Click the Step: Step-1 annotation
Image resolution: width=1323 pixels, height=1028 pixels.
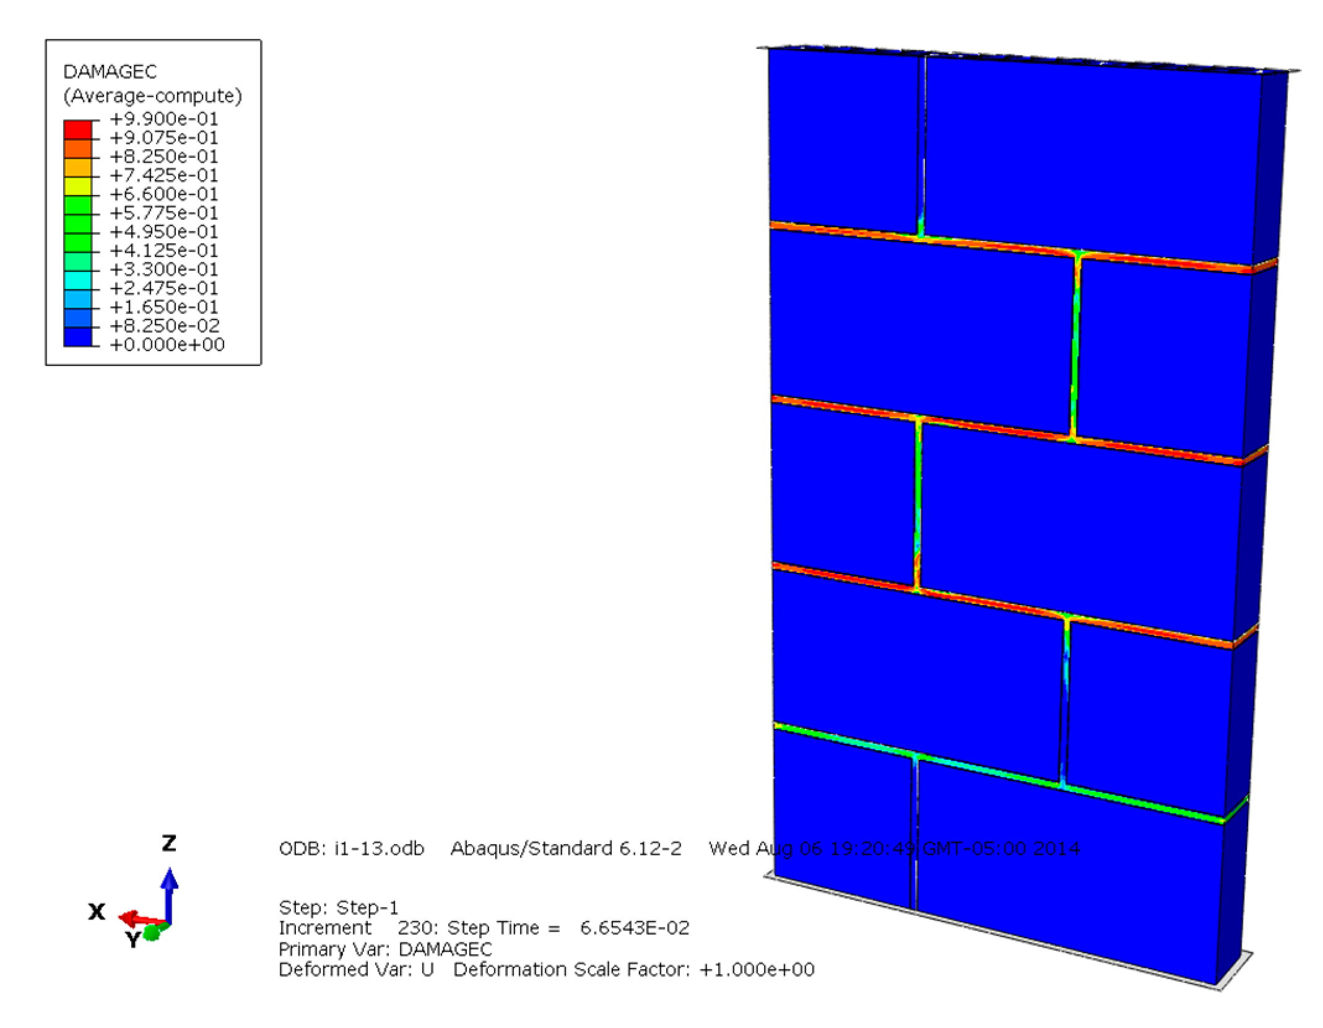[337, 907]
